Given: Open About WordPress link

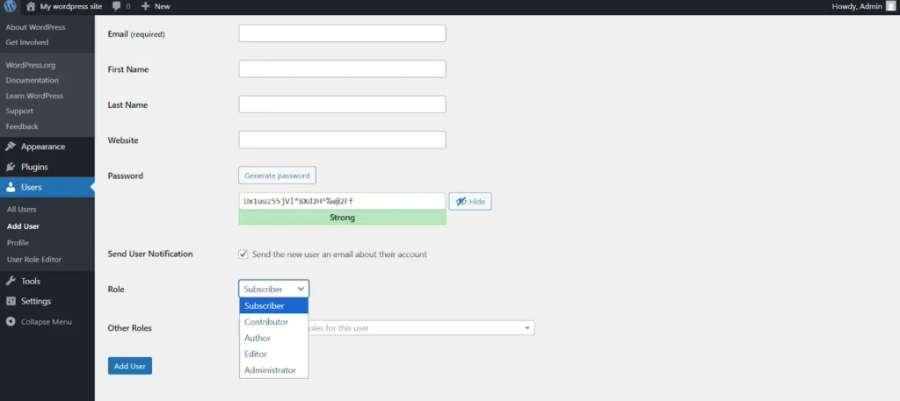Looking at the screenshot, I should pyautogui.click(x=35, y=27).
